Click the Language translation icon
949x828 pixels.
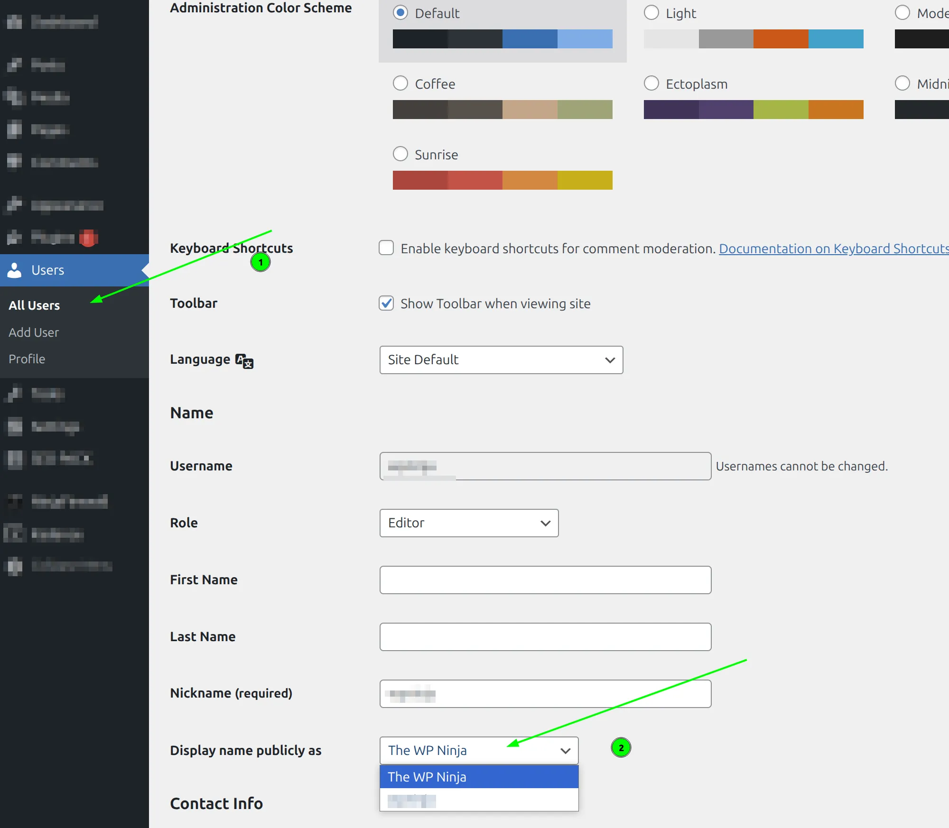(x=244, y=361)
